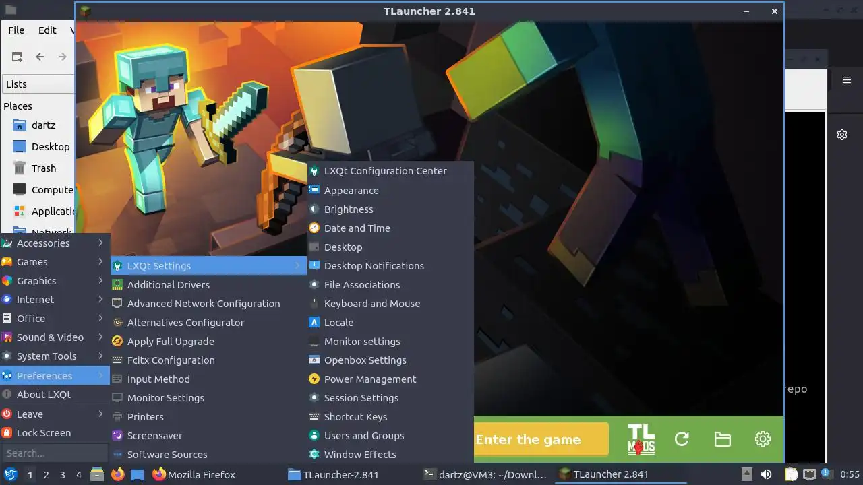Expand the Accessories category
The width and height of the screenshot is (863, 485).
click(55, 243)
